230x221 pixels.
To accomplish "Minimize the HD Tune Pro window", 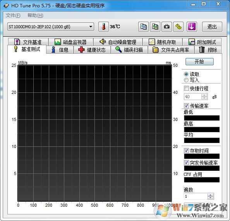I will click(x=193, y=4).
